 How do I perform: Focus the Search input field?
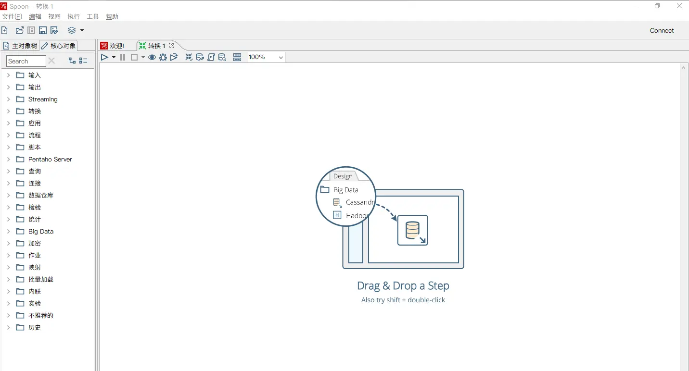coord(26,61)
